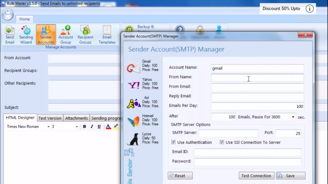Toggle Use SSL Connection To Server

222,142
